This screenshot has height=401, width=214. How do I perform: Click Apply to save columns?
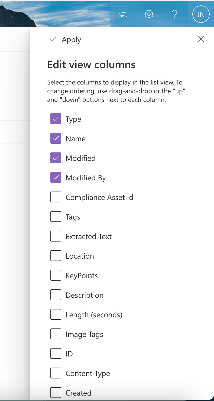point(66,40)
